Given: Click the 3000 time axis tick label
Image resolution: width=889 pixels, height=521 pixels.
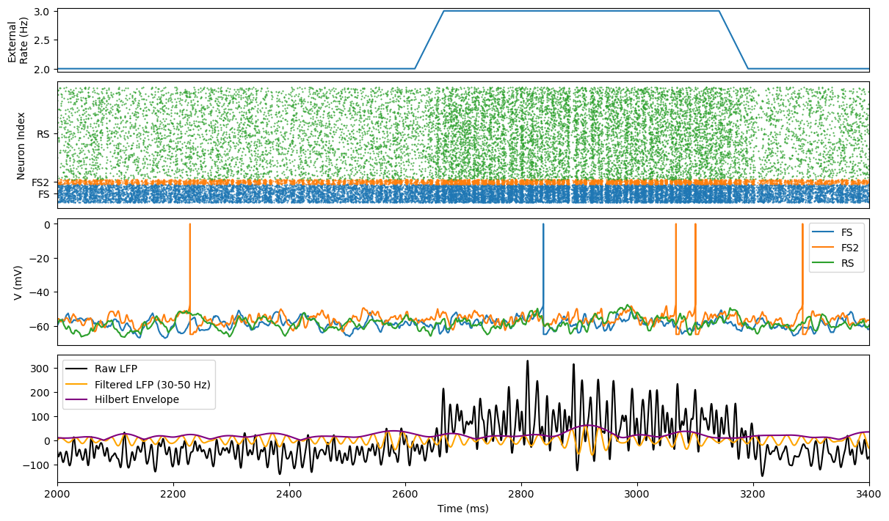Looking at the screenshot, I should (x=637, y=494).
